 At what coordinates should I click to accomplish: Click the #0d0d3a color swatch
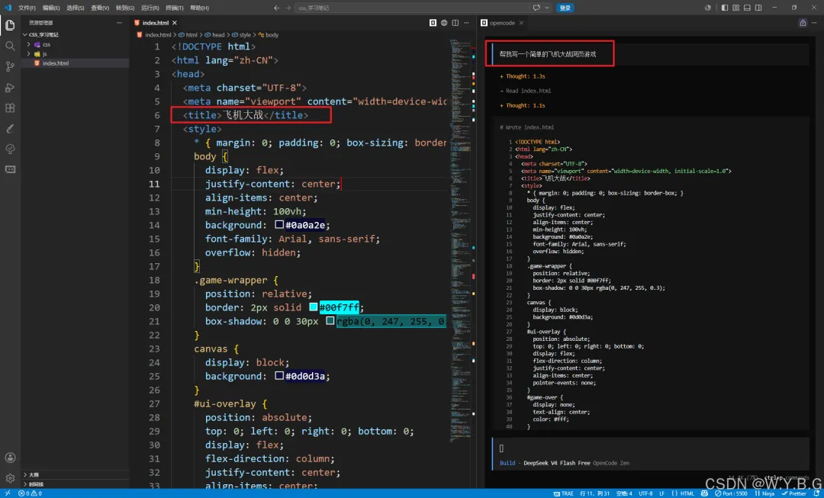279,376
